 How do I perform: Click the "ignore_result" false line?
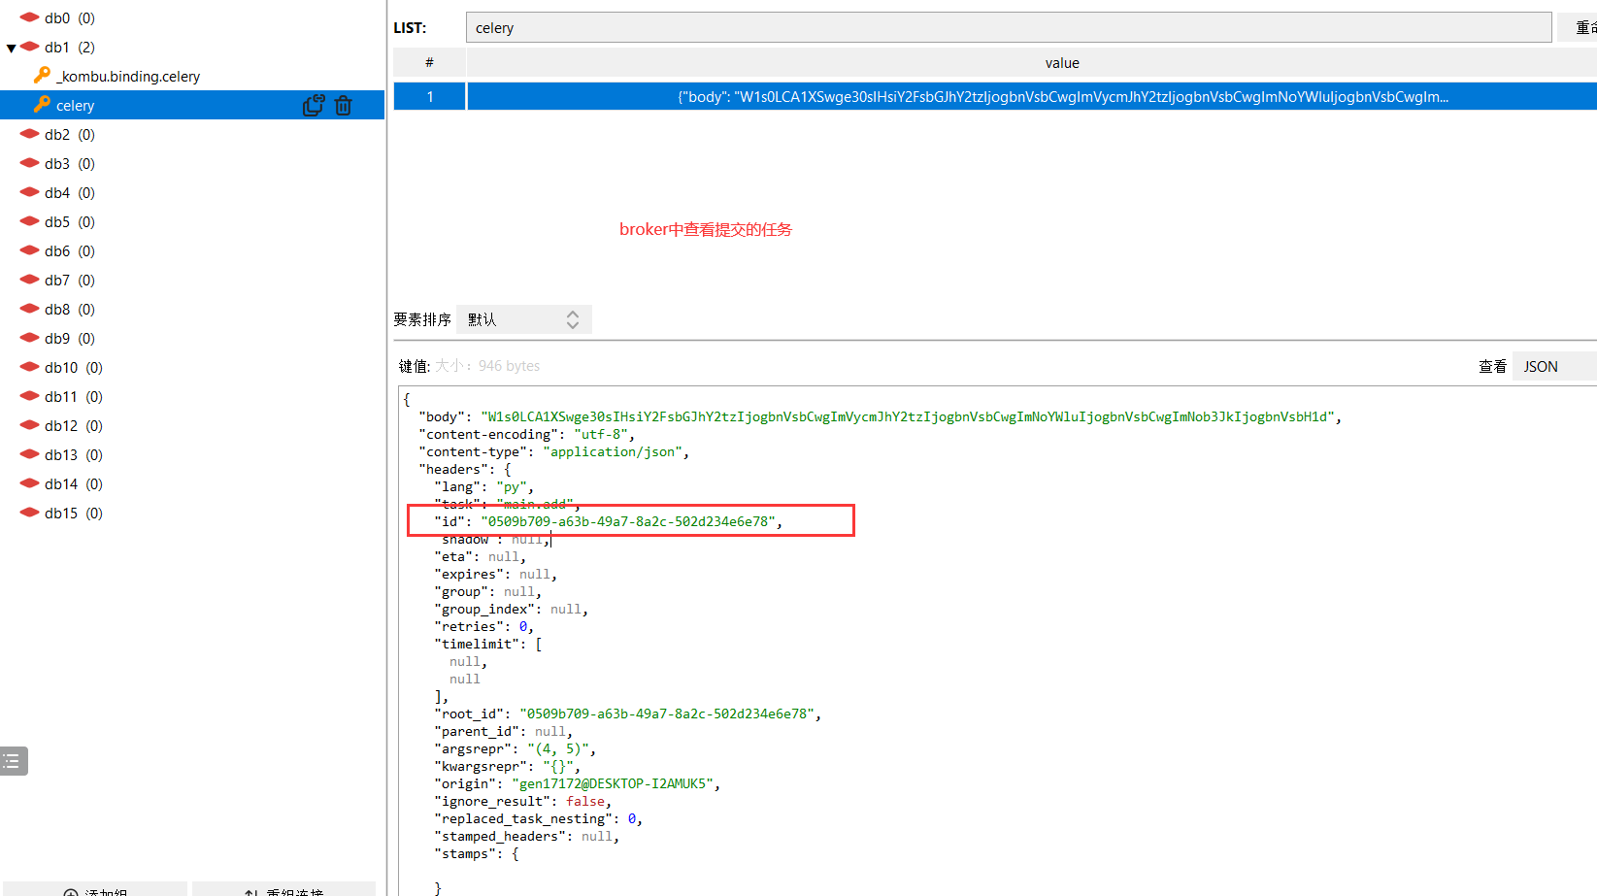(x=522, y=801)
